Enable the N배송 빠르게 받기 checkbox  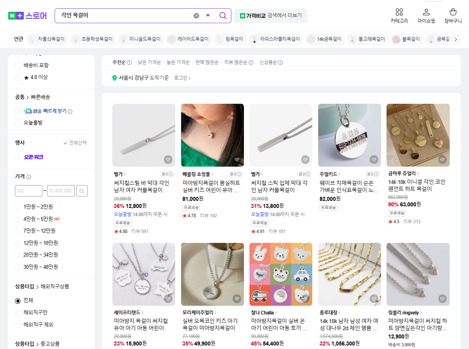click(x=18, y=111)
